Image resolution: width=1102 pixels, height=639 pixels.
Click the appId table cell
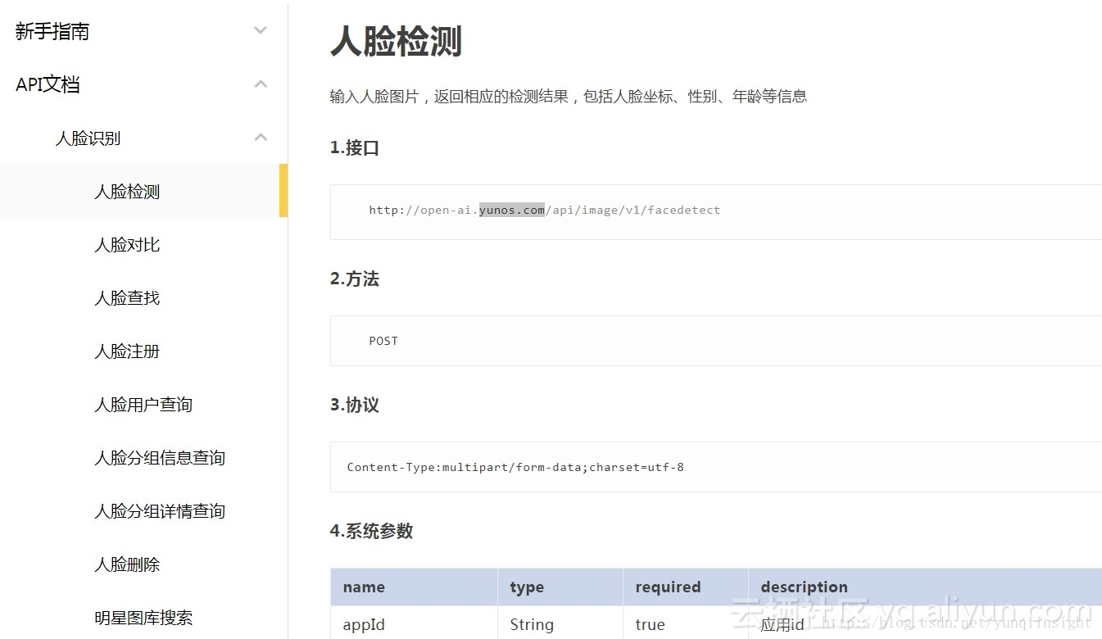pos(363,624)
